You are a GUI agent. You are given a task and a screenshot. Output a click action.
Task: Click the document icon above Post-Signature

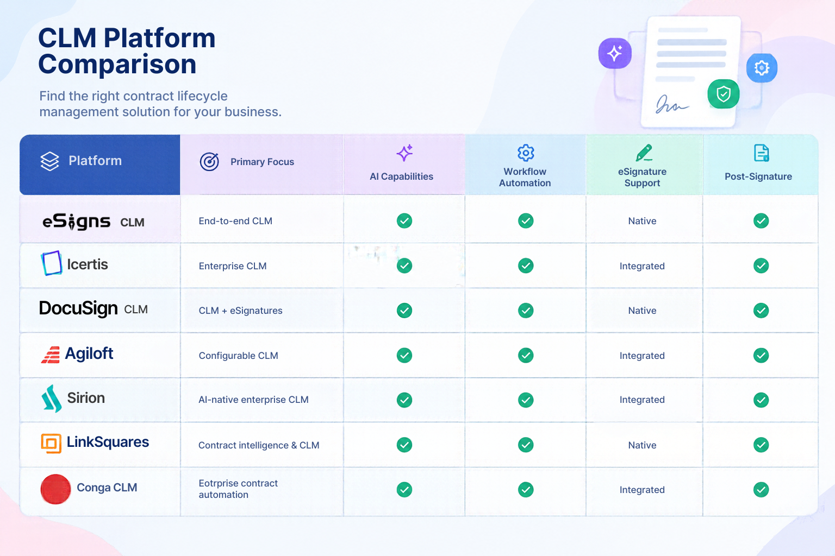pyautogui.click(x=762, y=153)
